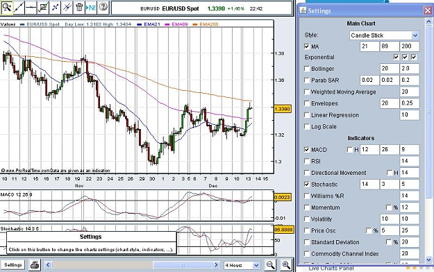Click Live Charts Panel text

tap(331, 268)
